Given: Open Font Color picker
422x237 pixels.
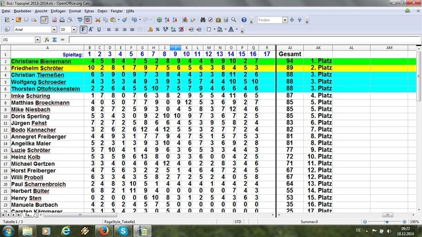Looking at the screenshot, I should (x=231, y=30).
